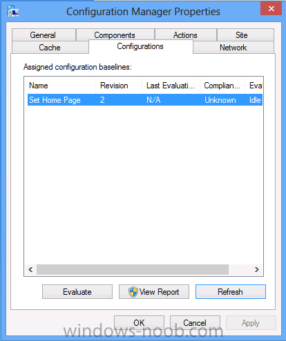Click the horizontal scrollbar right arrow
The height and width of the screenshot is (341, 286).
[x=257, y=269]
